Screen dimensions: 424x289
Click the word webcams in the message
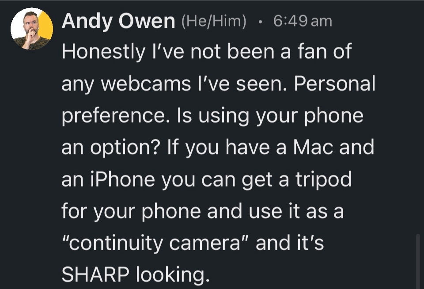(138, 84)
